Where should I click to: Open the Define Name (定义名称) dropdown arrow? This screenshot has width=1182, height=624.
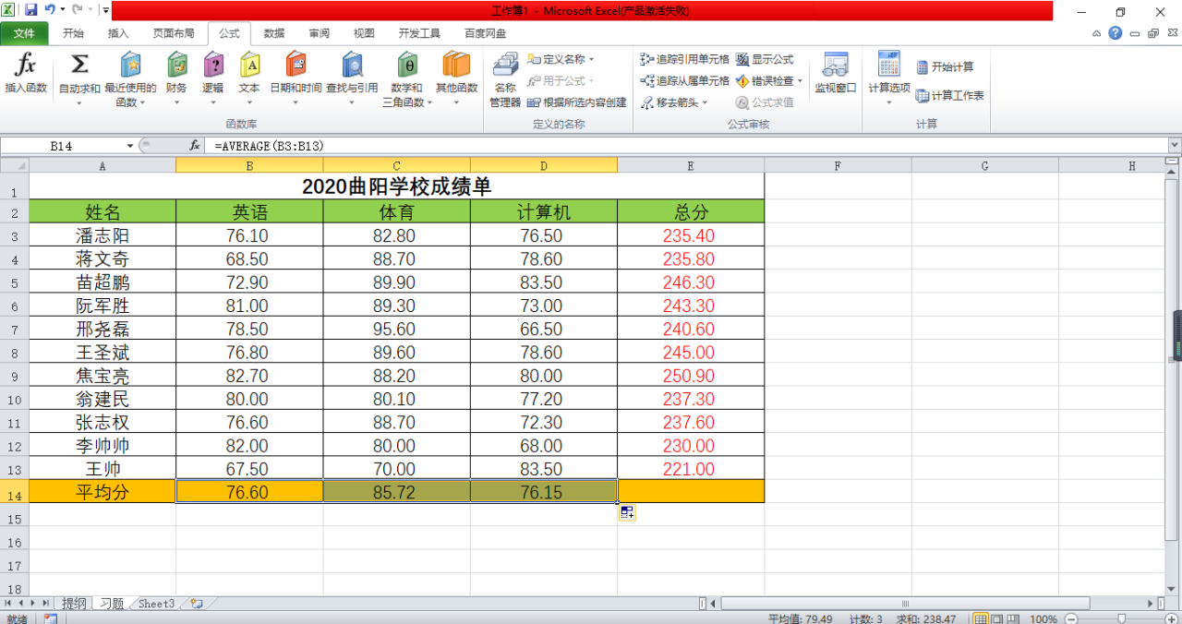pyautogui.click(x=590, y=59)
